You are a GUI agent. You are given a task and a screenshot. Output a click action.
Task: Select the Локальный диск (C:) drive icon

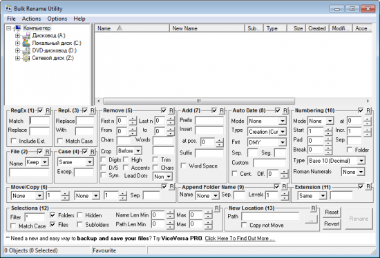tap(26, 43)
